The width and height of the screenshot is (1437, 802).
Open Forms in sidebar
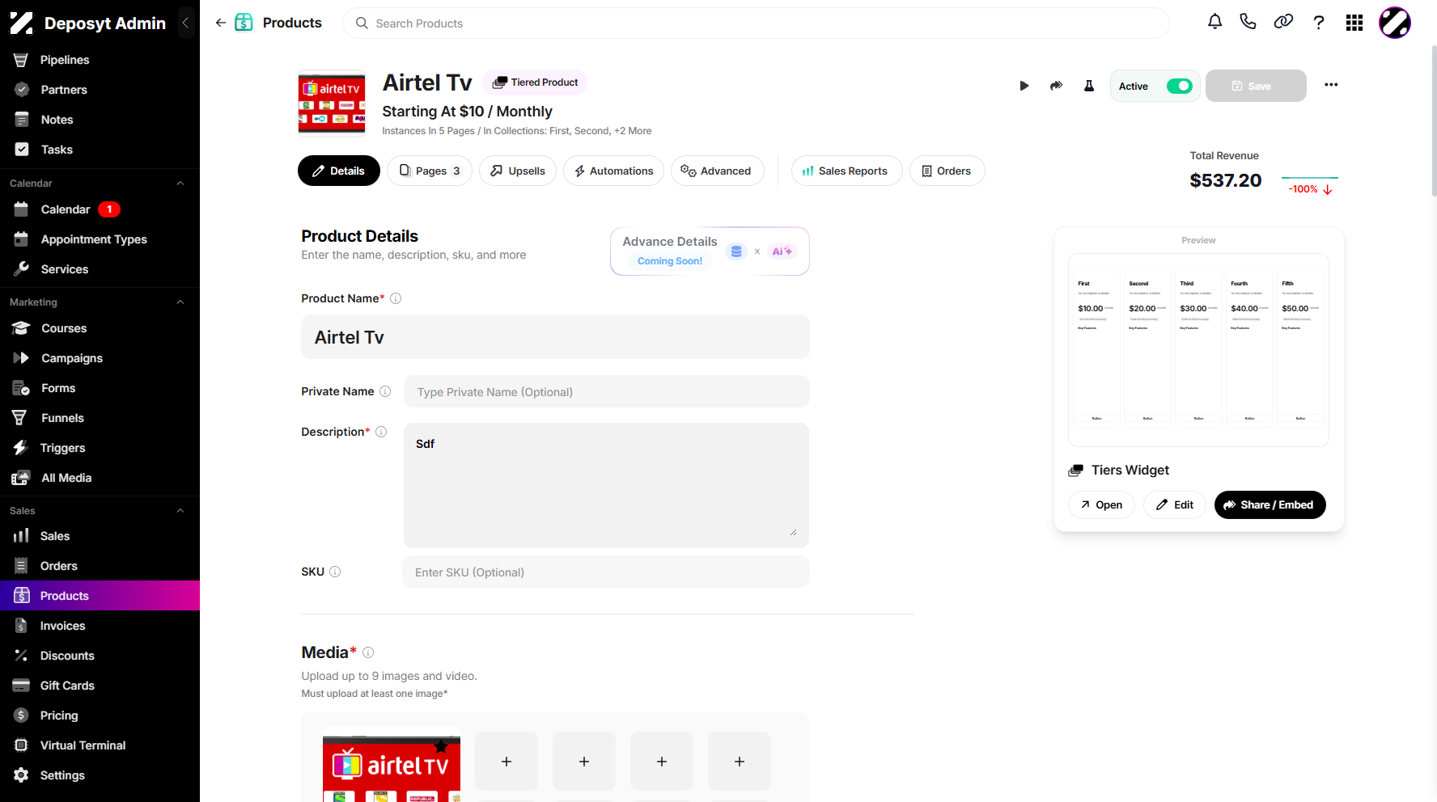[x=100, y=388]
